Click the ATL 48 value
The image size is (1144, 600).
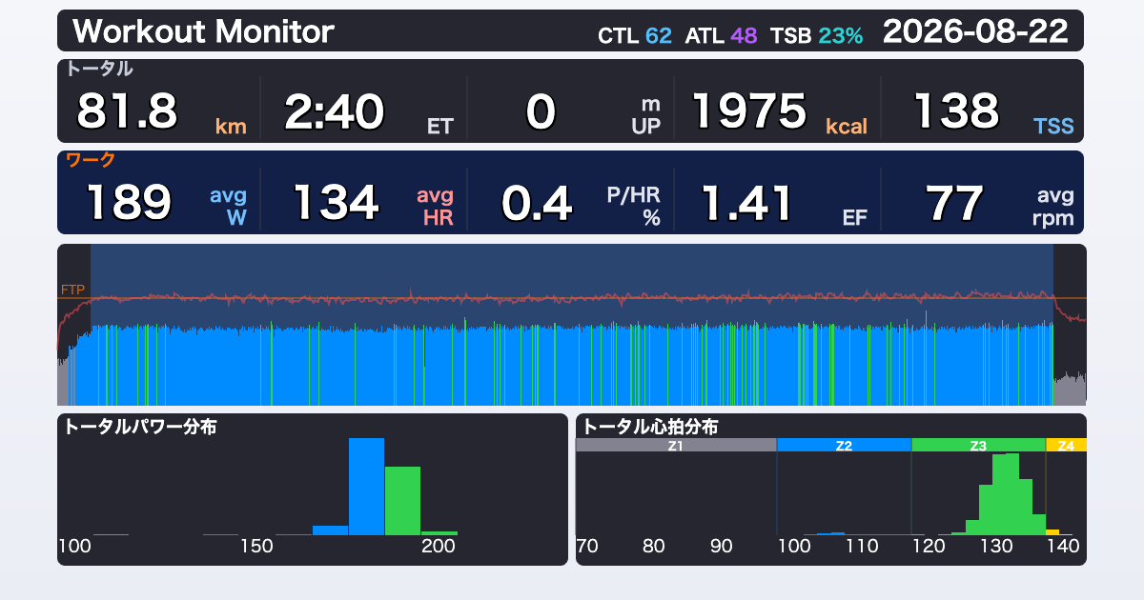coord(721,36)
